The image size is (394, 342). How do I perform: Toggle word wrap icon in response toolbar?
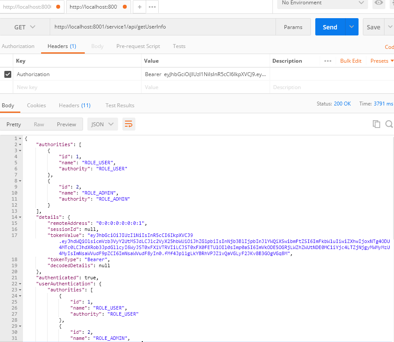(128, 124)
